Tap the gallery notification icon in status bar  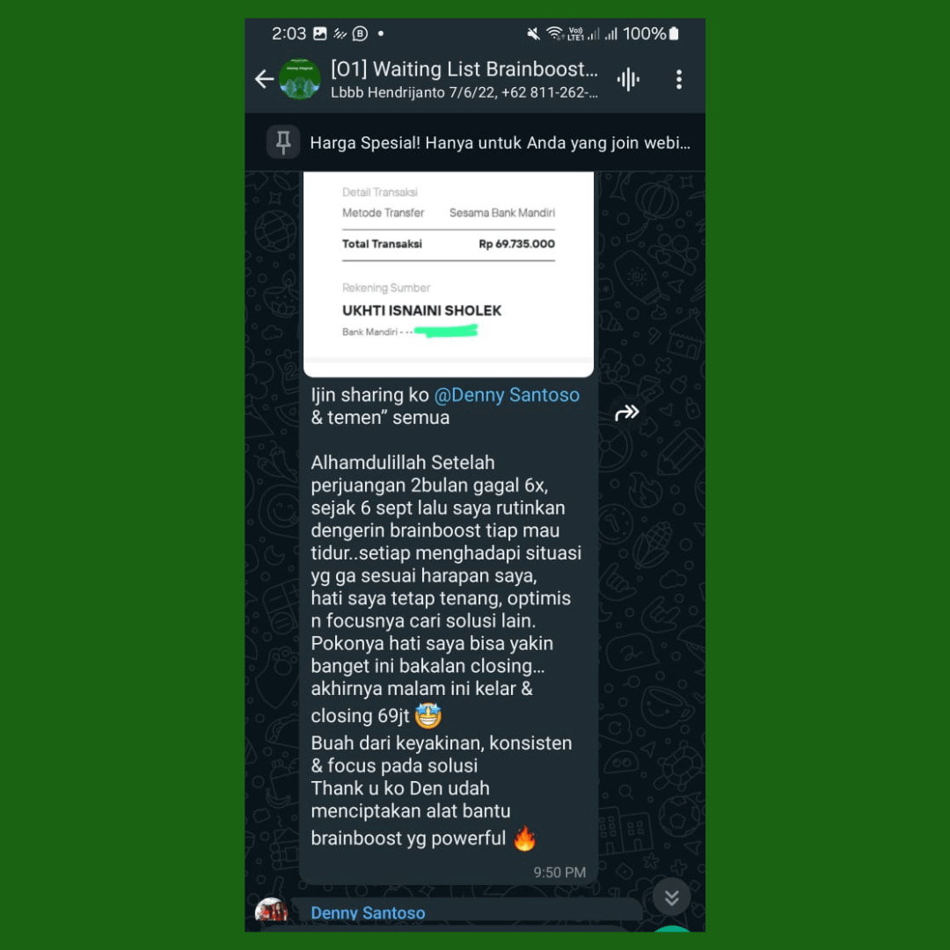(320, 33)
